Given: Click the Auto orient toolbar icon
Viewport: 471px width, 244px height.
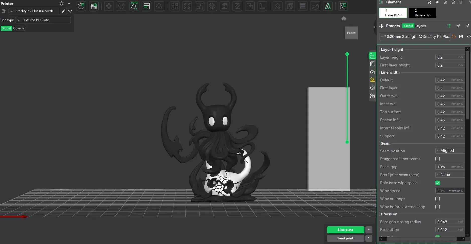Looking at the screenshot, I should [x=134, y=6].
